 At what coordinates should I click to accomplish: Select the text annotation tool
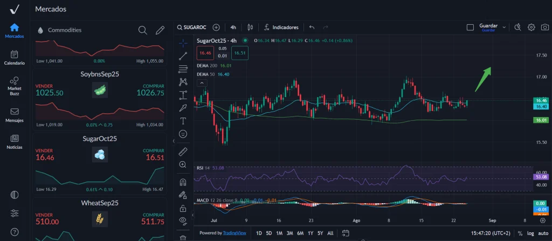[x=183, y=120]
